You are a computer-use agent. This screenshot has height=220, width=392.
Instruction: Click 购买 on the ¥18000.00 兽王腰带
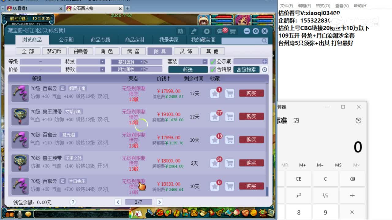tap(251, 163)
